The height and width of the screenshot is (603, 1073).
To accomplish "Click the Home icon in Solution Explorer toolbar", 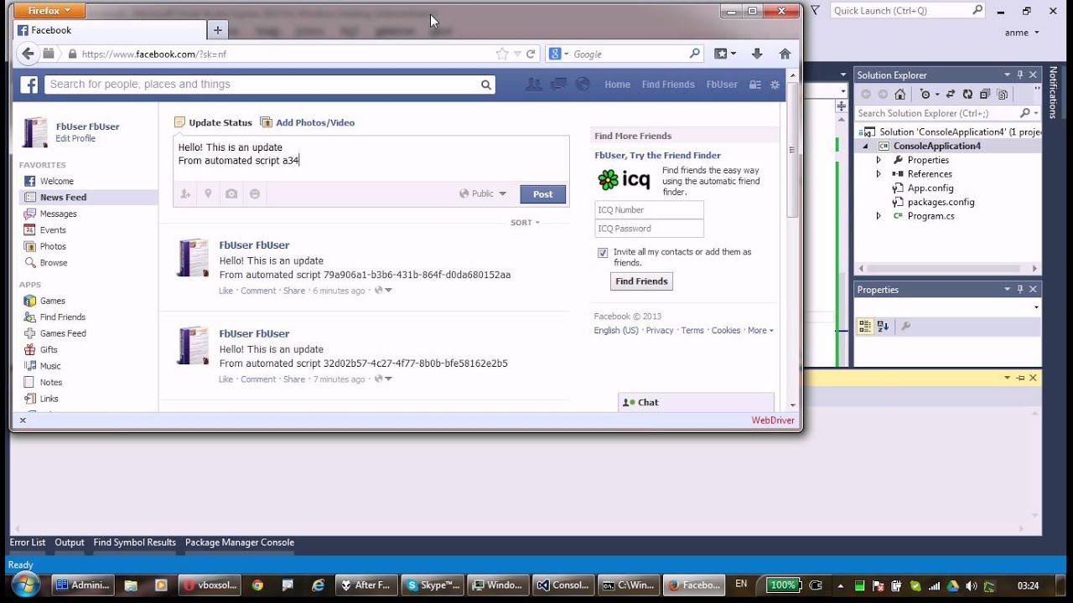I will click(x=899, y=95).
